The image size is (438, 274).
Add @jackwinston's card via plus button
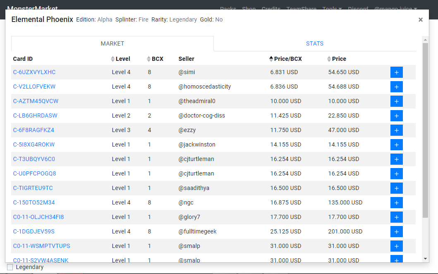396,145
